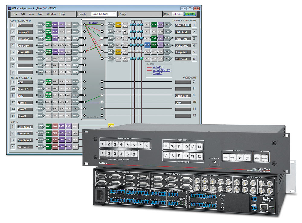This screenshot has width=302, height=223.
Task: Switch mode to Live
Action: (x=178, y=14)
